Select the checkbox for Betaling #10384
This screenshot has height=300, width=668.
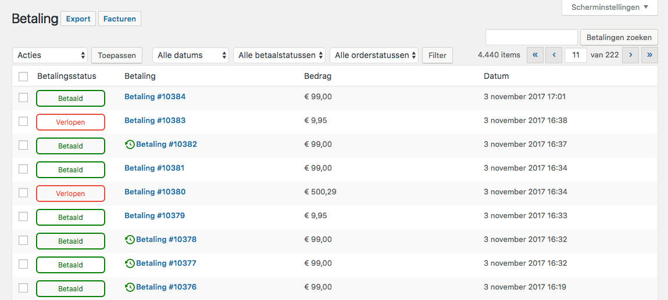click(x=23, y=97)
